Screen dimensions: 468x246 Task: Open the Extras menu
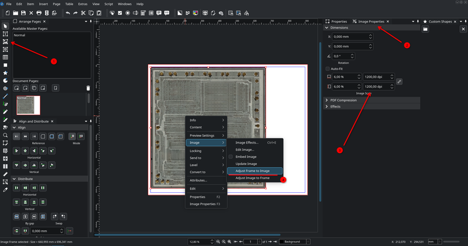click(x=82, y=4)
